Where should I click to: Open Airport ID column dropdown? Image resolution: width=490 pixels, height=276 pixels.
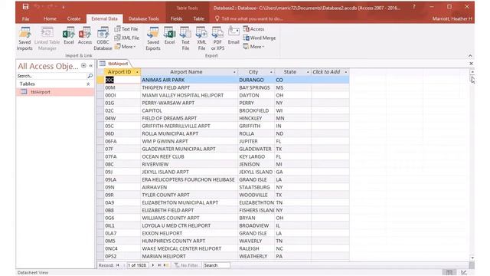pos(137,72)
